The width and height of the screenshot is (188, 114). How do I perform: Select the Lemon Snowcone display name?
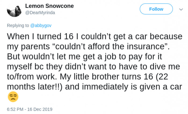tap(49, 6)
